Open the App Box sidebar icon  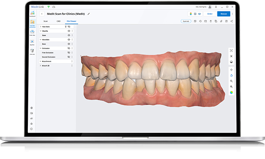(32, 42)
